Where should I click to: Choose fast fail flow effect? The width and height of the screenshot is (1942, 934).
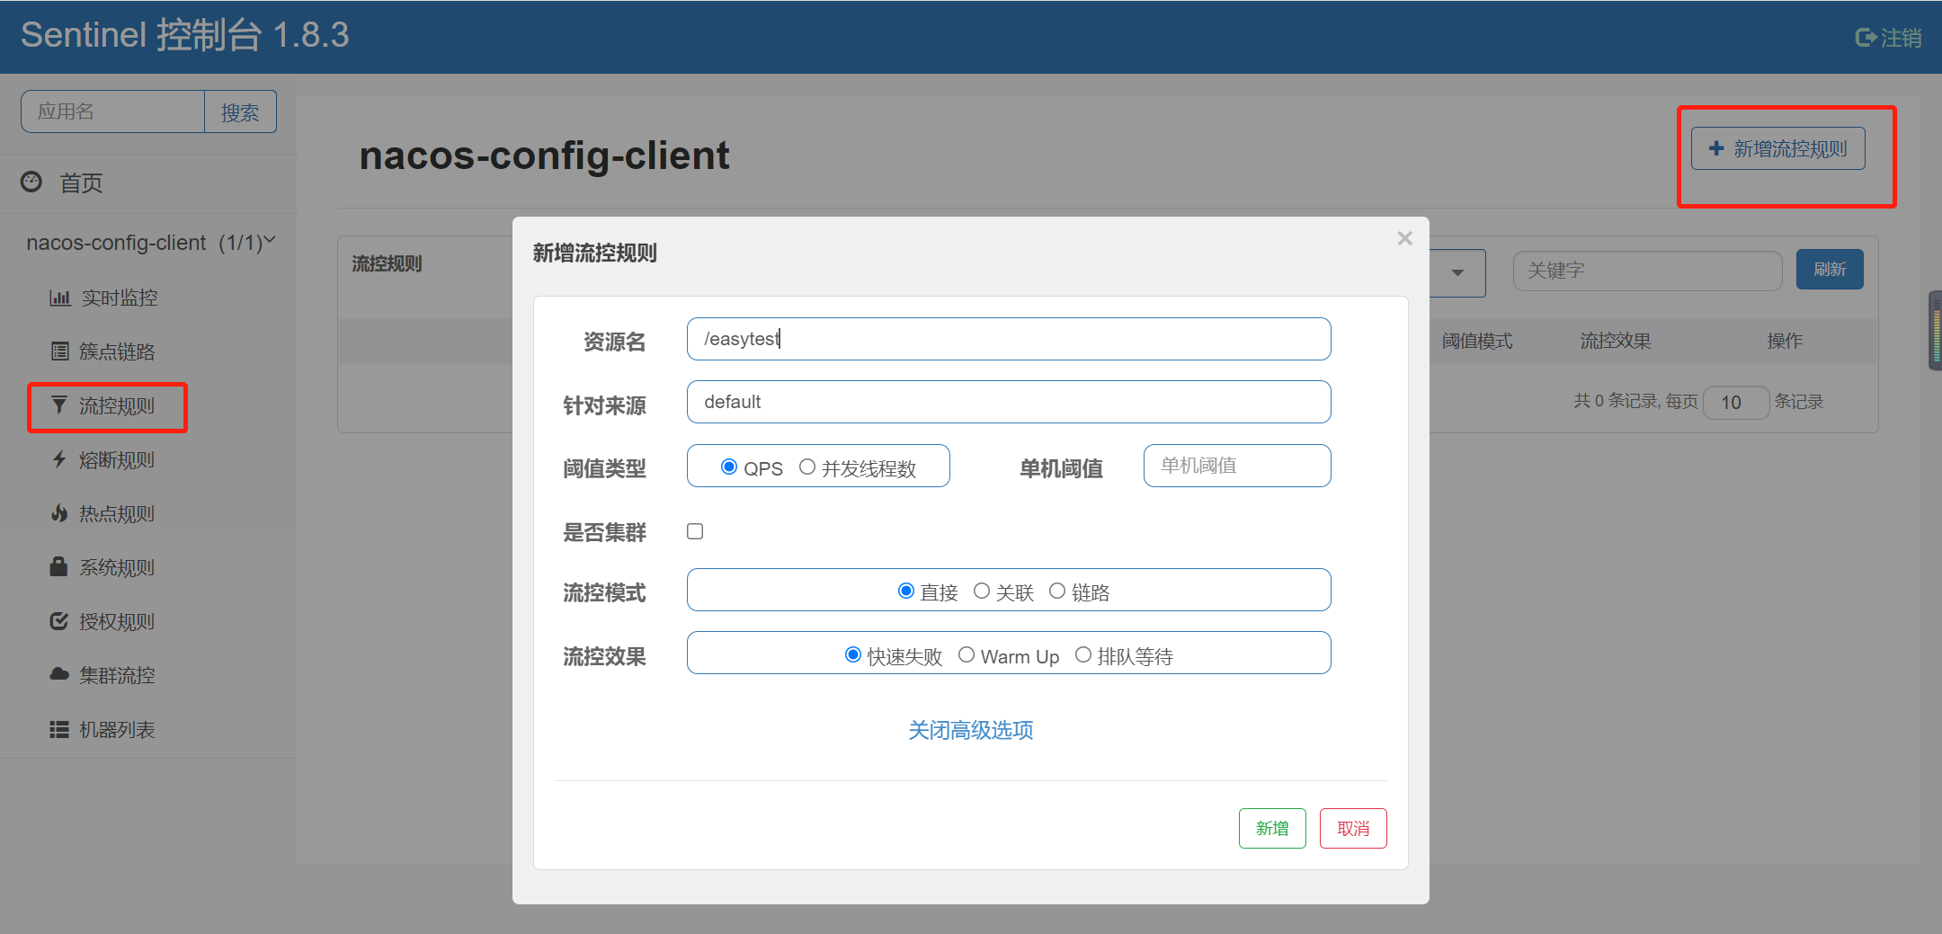click(853, 654)
